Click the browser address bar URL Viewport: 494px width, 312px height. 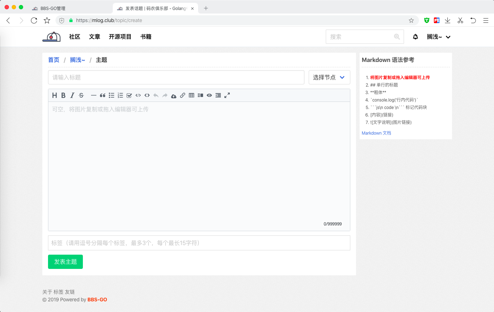pos(109,20)
